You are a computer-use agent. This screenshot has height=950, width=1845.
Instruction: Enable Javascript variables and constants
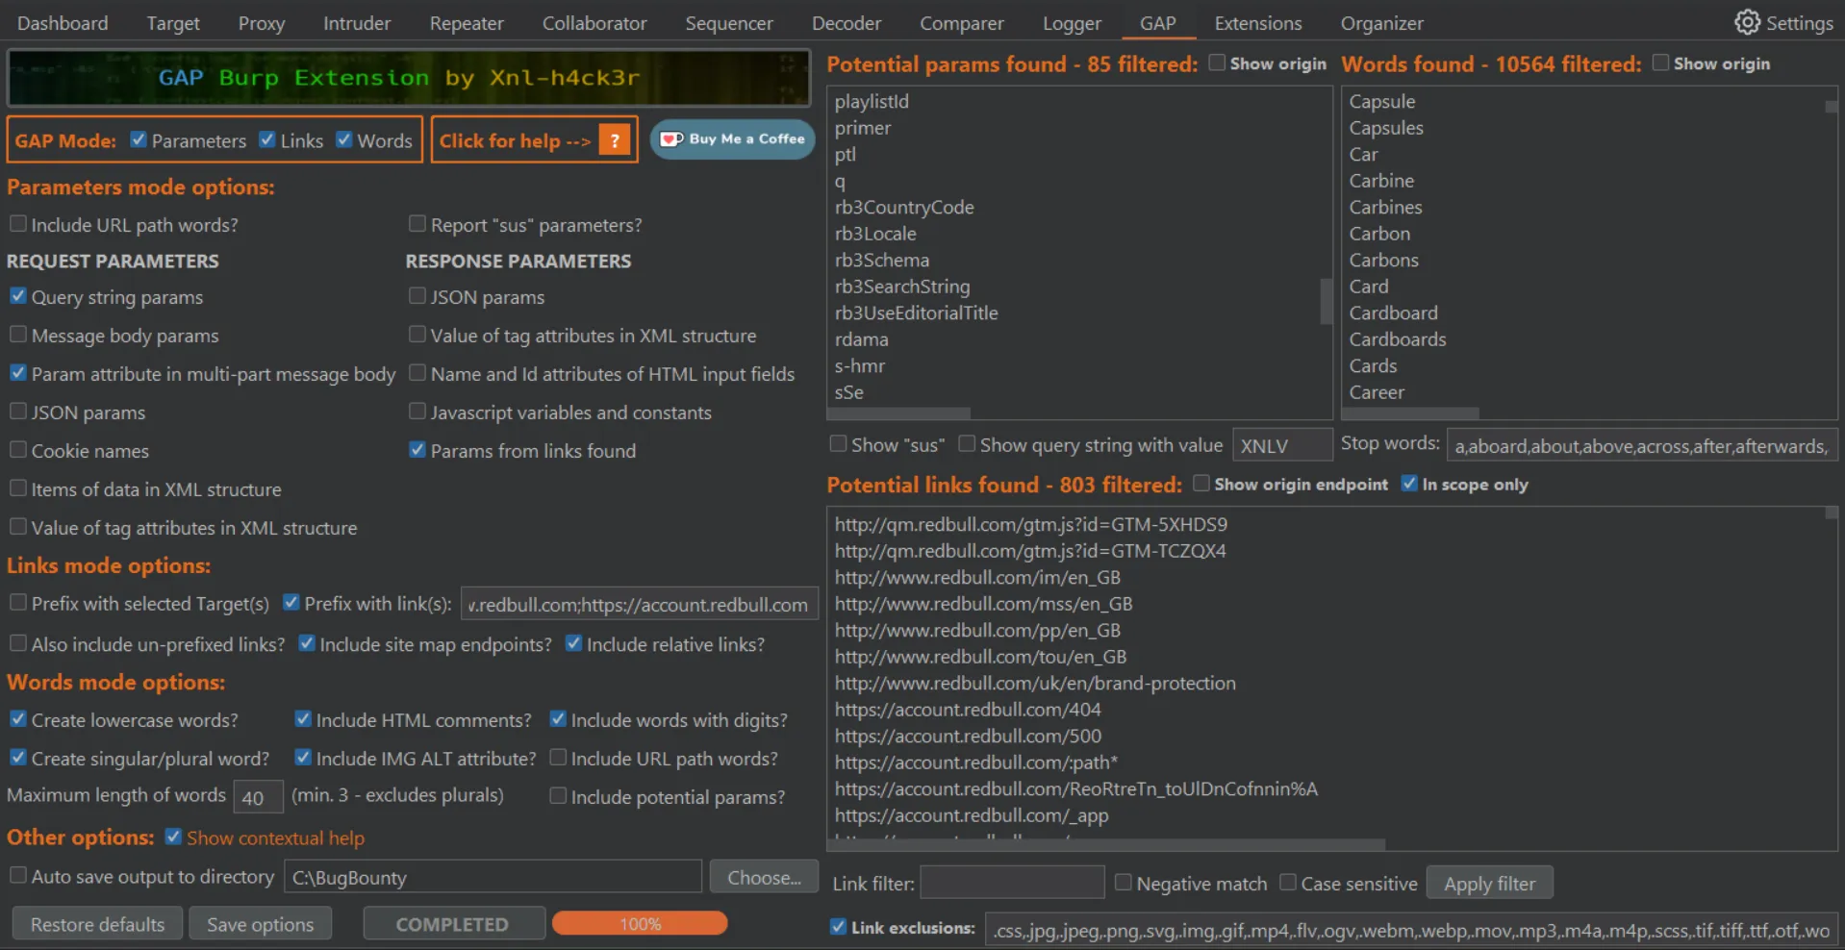[417, 412]
